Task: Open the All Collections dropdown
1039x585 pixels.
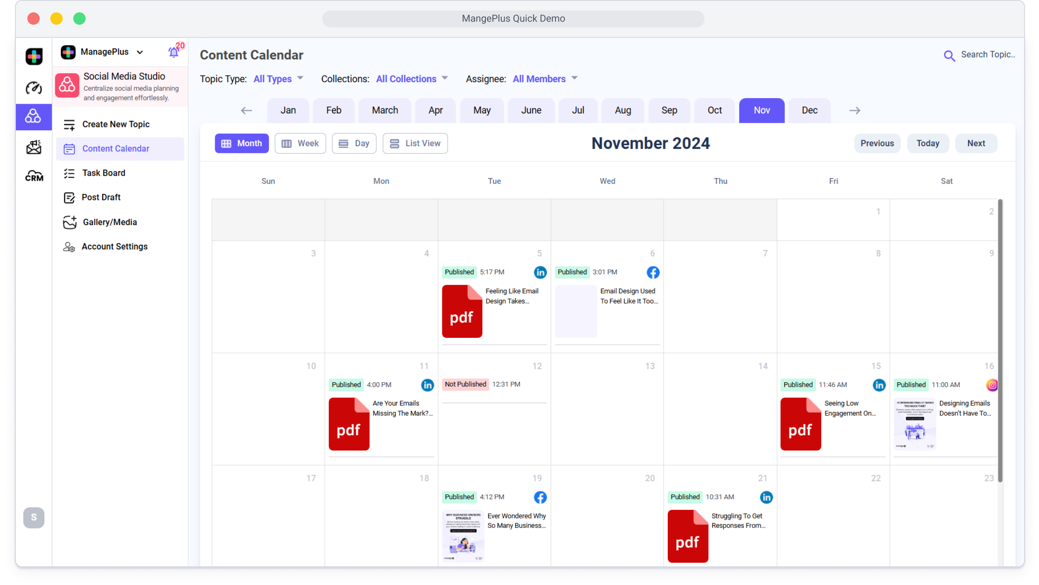Action: coord(412,79)
